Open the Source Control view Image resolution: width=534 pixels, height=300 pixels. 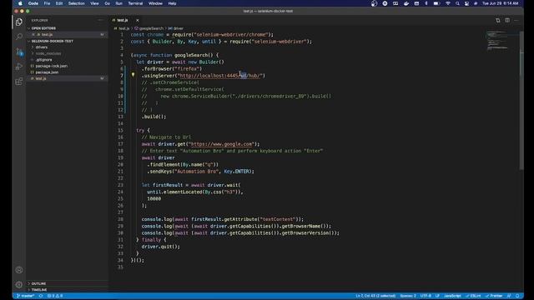click(19, 52)
